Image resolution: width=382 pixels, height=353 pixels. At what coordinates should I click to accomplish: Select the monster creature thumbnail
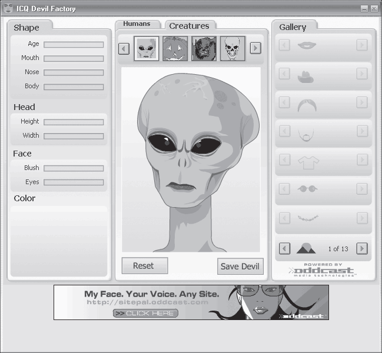pyautogui.click(x=204, y=48)
